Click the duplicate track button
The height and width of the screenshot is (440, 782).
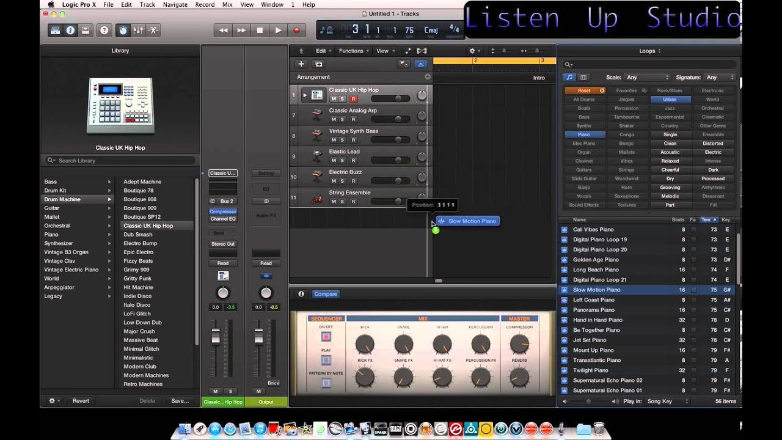[x=318, y=64]
